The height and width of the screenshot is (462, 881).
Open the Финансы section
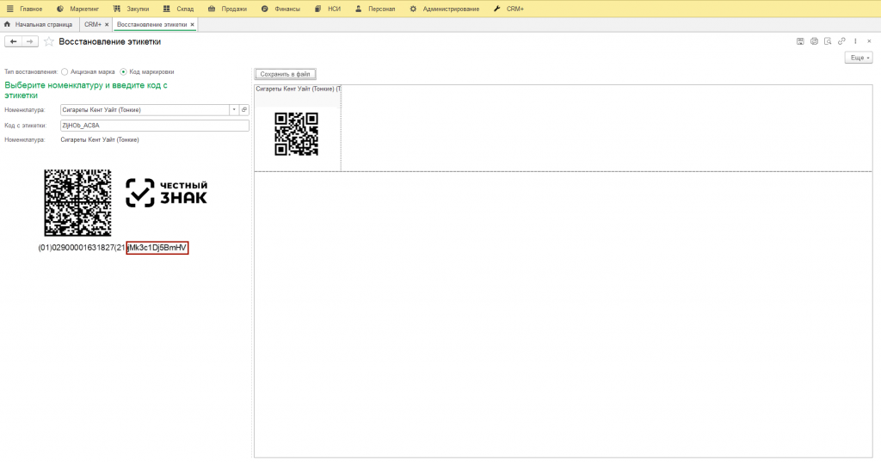[280, 9]
